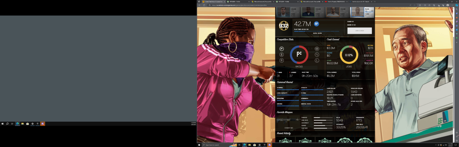Click the blue RP badge icon

[x=316, y=24]
